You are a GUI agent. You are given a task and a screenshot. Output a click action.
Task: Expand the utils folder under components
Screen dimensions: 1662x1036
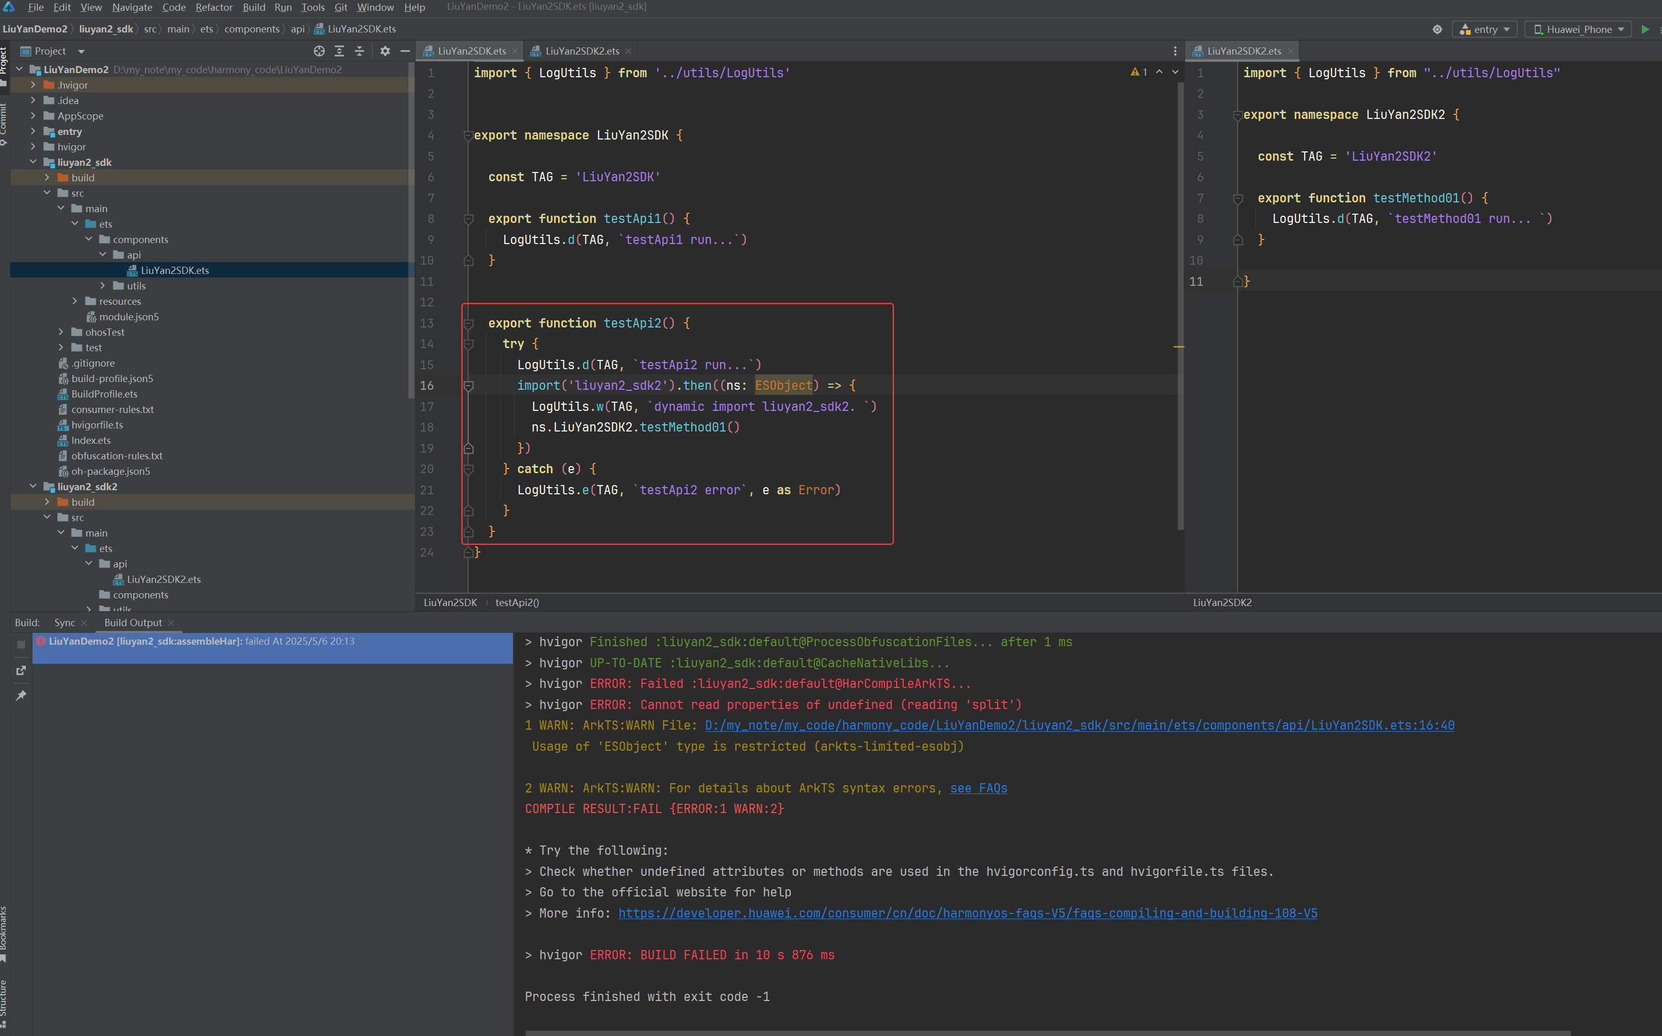pos(103,286)
